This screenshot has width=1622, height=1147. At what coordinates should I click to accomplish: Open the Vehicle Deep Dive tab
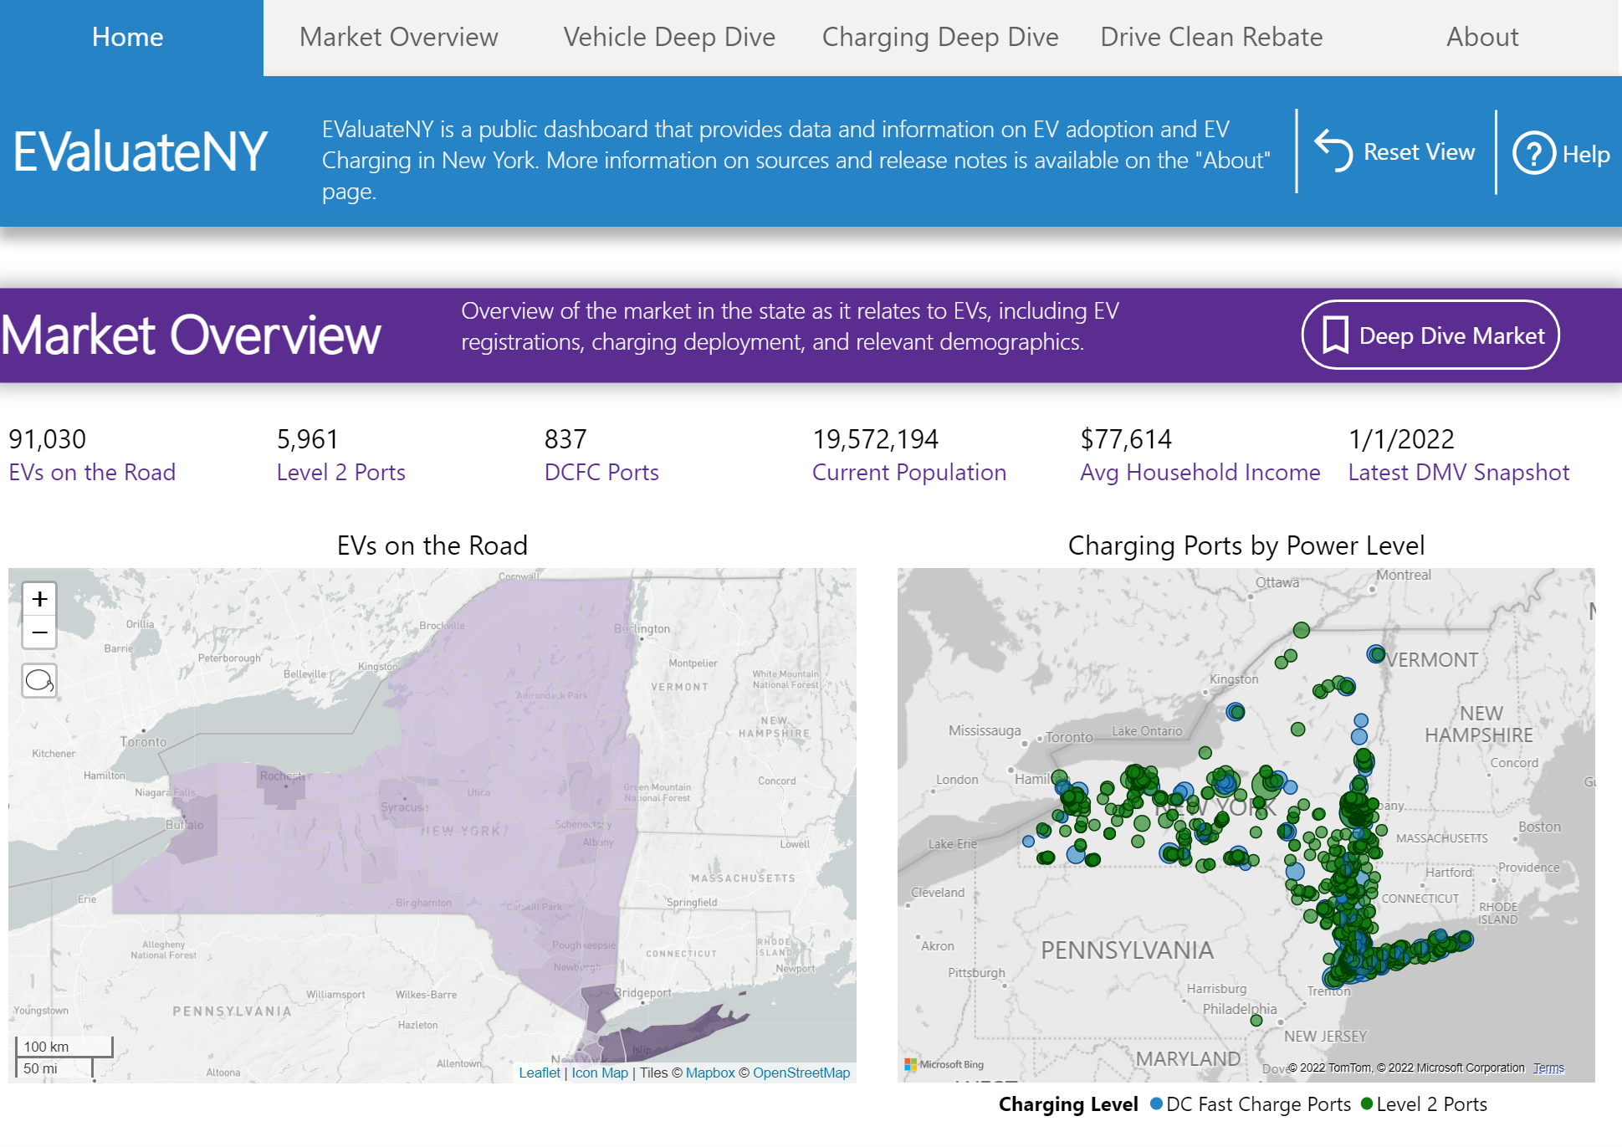[669, 38]
